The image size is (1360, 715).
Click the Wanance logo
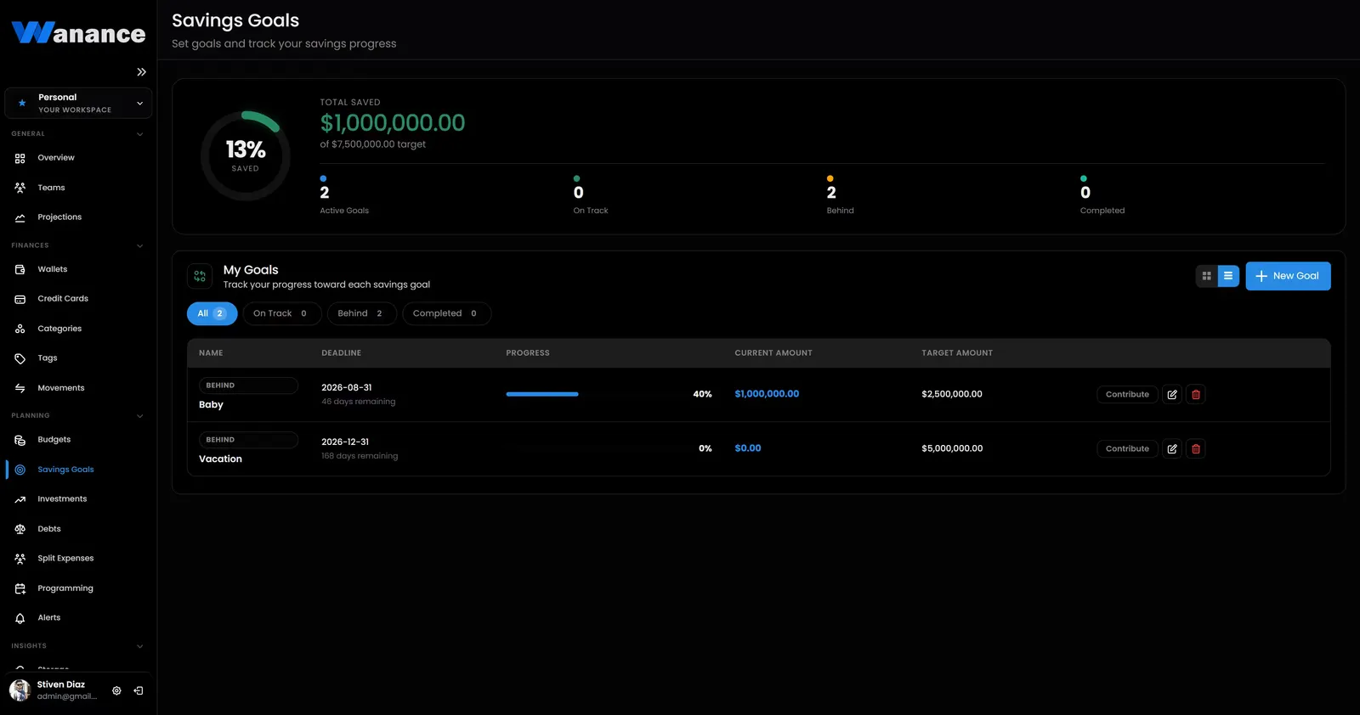(78, 32)
